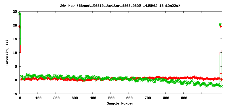The height and width of the screenshot is (106, 227).
Task: Click the y-axis tick label -5
Action: [15, 94]
